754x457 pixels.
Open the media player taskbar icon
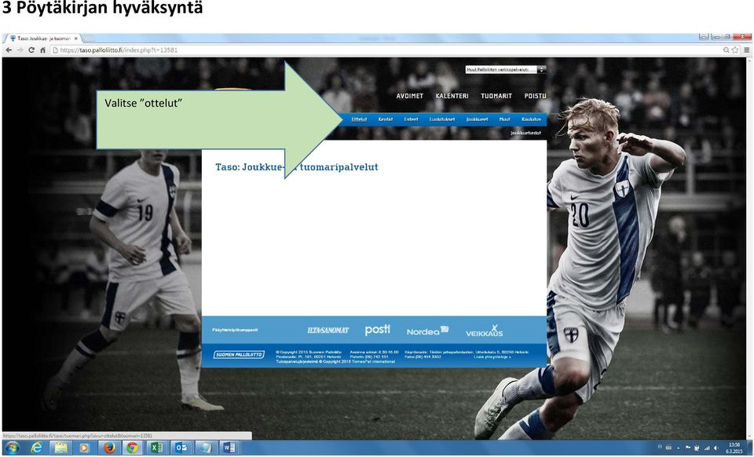[x=85, y=448]
